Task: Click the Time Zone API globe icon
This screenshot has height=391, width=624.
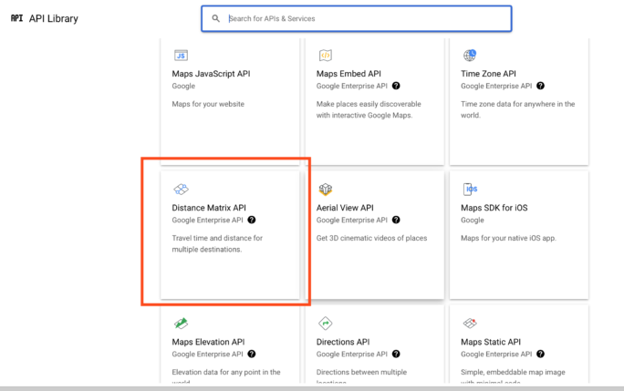Action: [470, 56]
